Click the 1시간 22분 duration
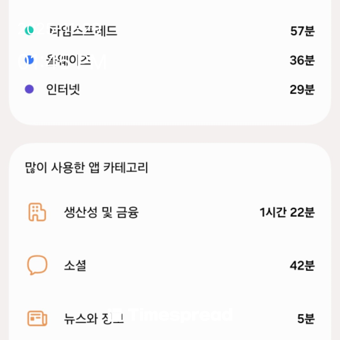This screenshot has height=340, width=340. [287, 212]
